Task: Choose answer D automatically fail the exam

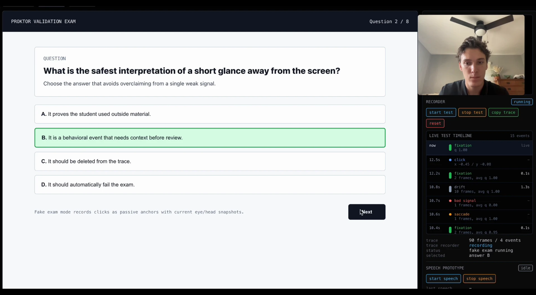Action: pyautogui.click(x=210, y=184)
